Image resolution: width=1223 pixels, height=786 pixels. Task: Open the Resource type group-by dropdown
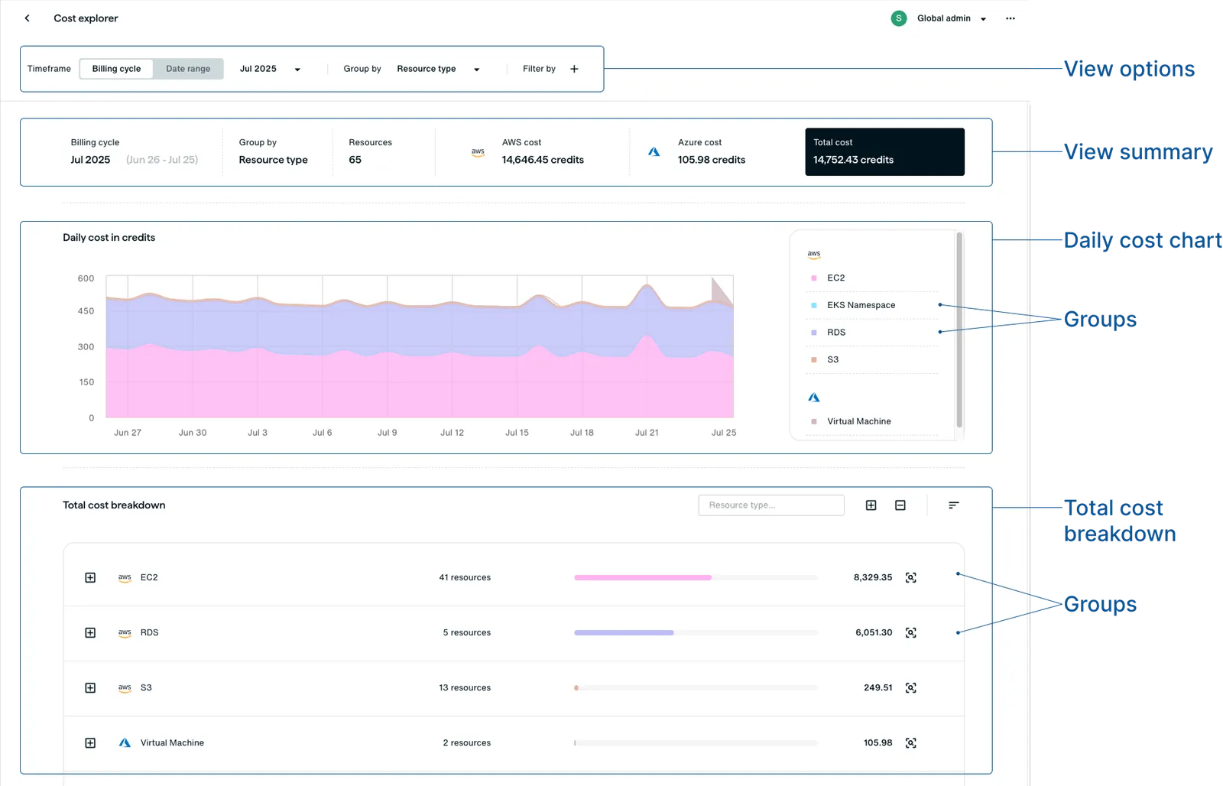[438, 69]
